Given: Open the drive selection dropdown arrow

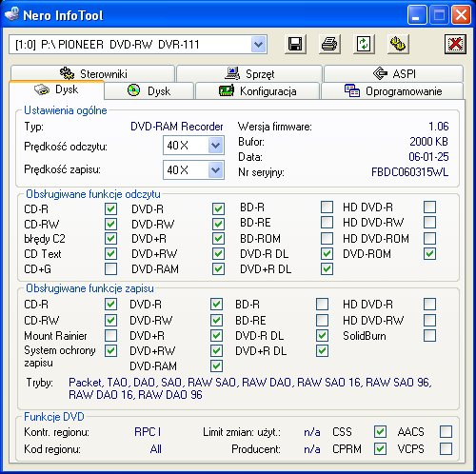Looking at the screenshot, I should coord(259,45).
